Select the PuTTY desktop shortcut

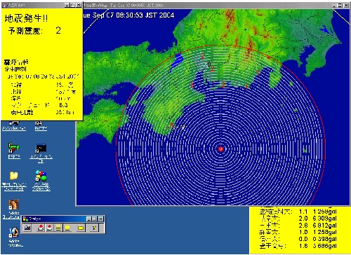coord(41,125)
